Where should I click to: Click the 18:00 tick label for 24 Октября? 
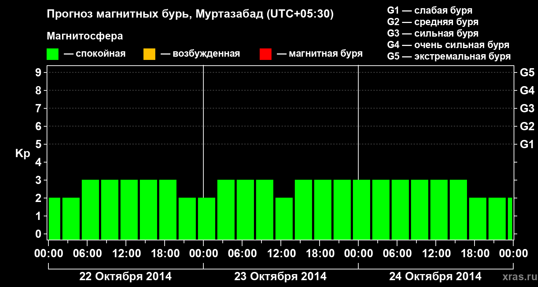(475, 254)
